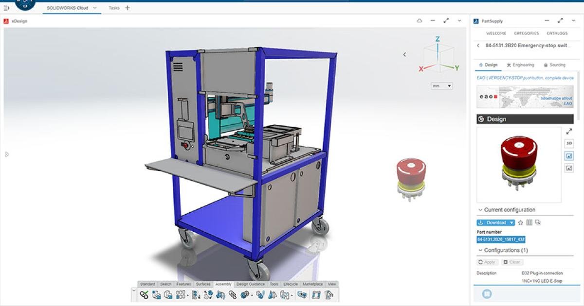This screenshot has height=306, width=584.
Task: Collapse the view cube with the arrow
Action: coord(405,54)
